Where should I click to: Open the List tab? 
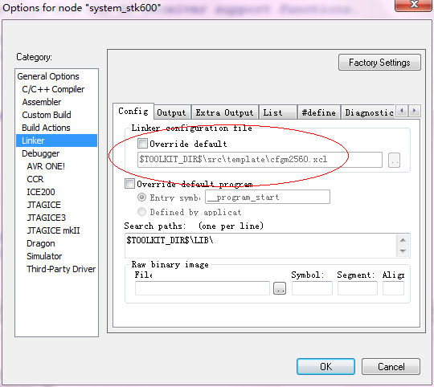click(277, 112)
